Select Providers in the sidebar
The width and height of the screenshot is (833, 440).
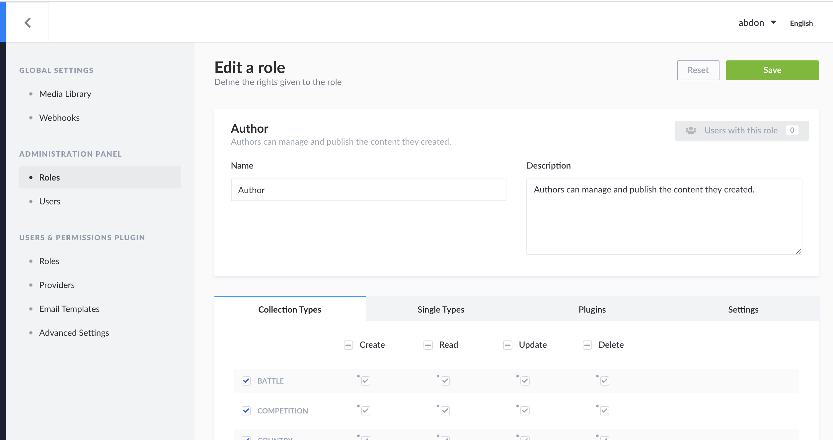point(57,285)
